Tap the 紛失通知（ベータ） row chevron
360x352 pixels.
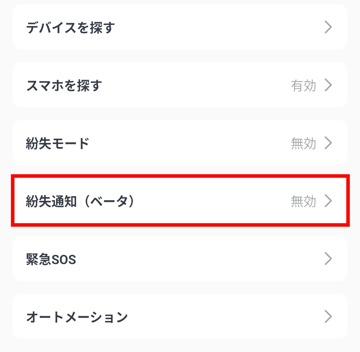[x=328, y=201]
